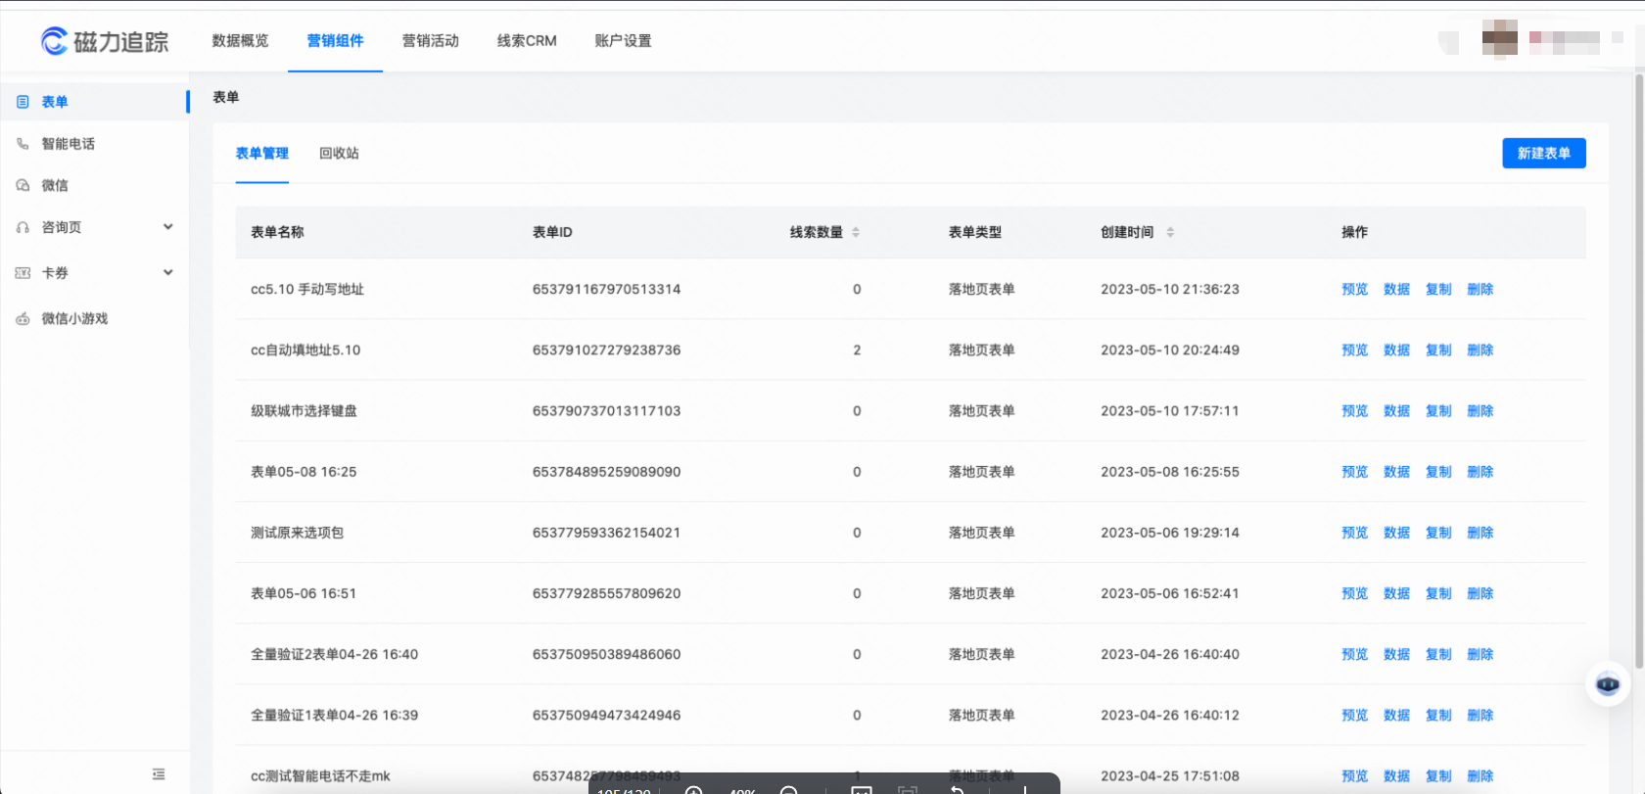The width and height of the screenshot is (1645, 794).
Task: View 数据 for cc5.10 手动写地址
Action: (1396, 290)
